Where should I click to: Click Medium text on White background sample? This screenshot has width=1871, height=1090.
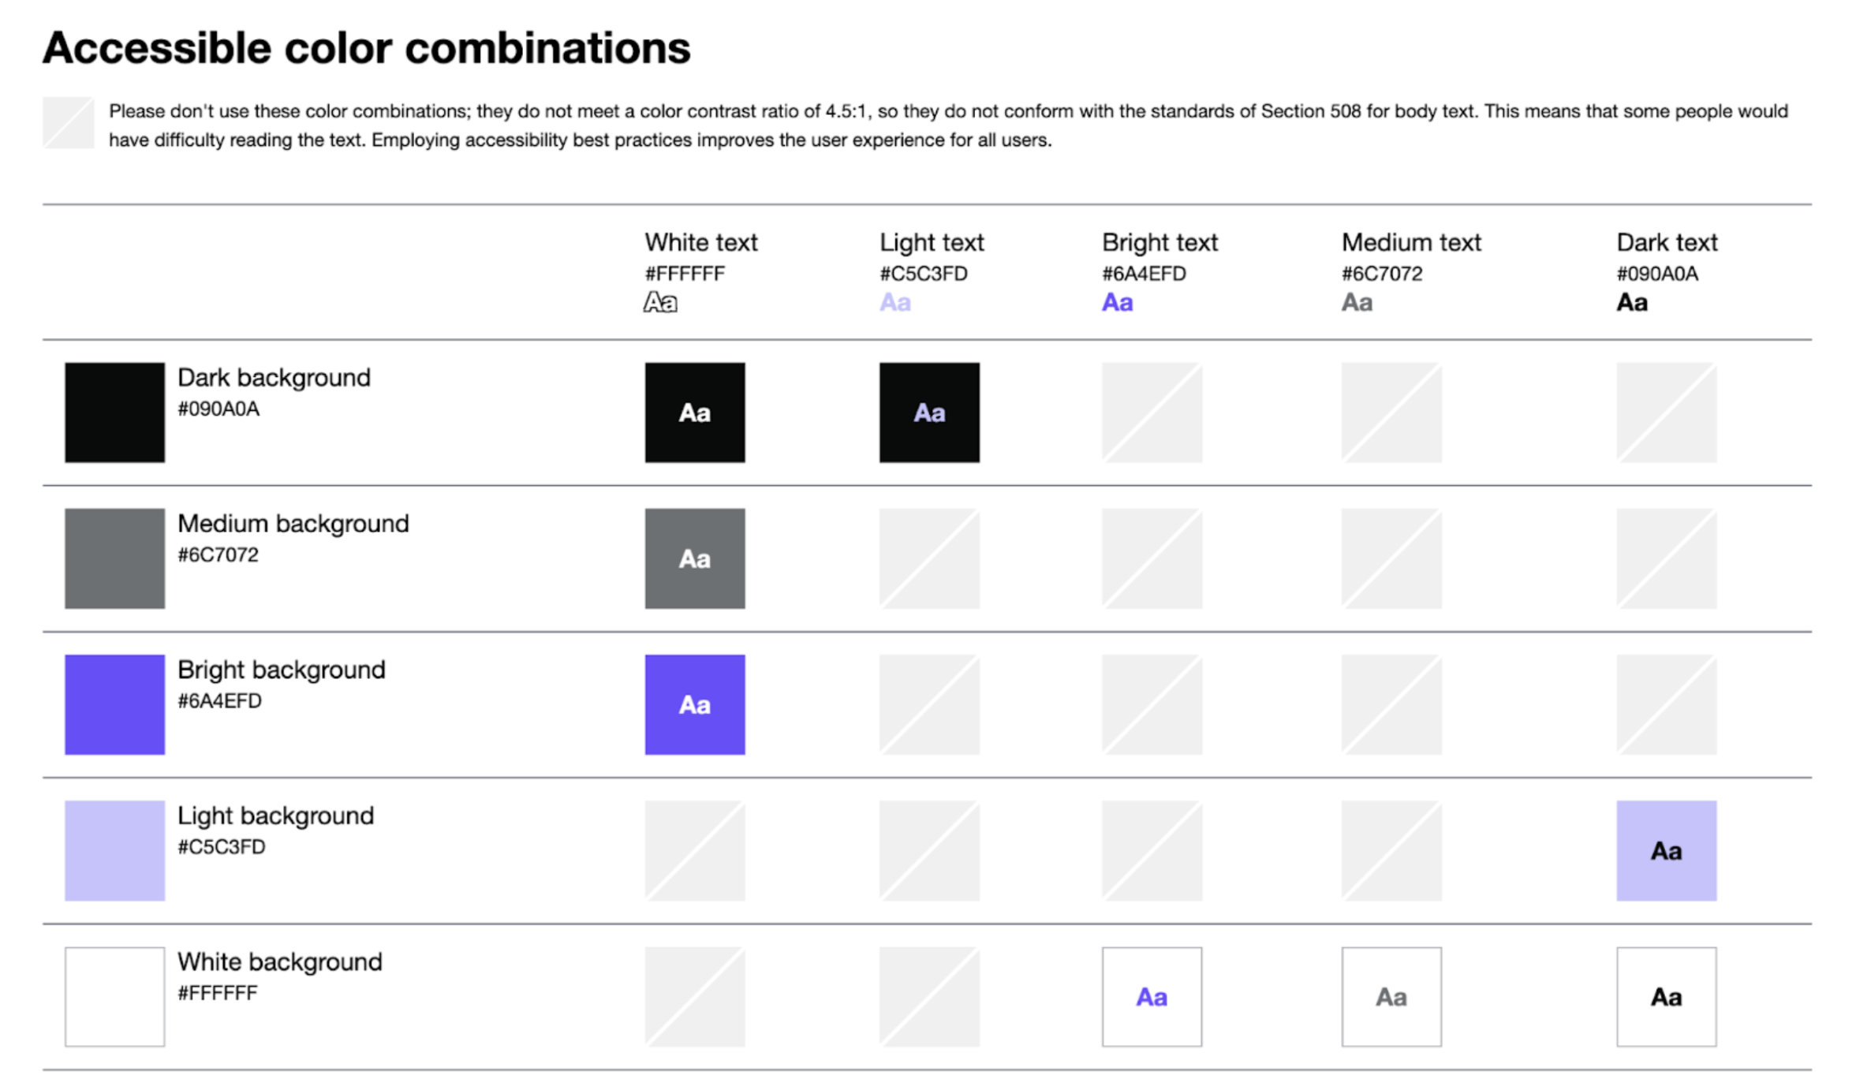coord(1391,997)
